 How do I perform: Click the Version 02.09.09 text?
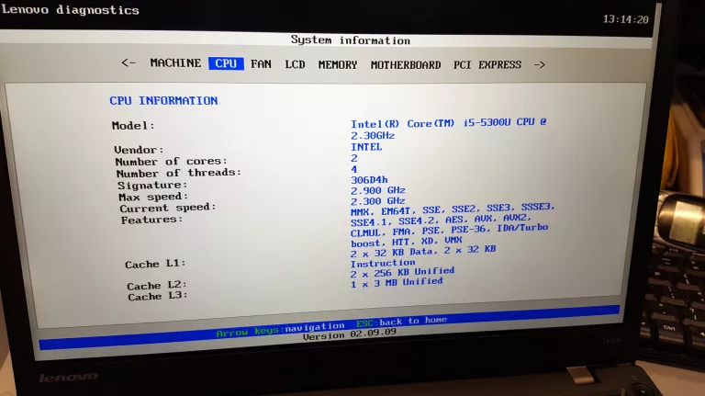350,334
